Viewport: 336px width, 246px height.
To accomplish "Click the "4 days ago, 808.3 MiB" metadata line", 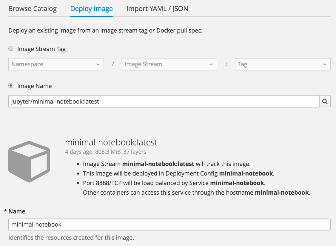I will coord(106,152).
